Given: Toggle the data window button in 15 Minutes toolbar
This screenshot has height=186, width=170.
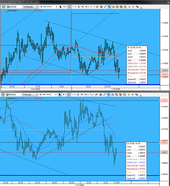Looking at the screenshot, I should point(70,7).
